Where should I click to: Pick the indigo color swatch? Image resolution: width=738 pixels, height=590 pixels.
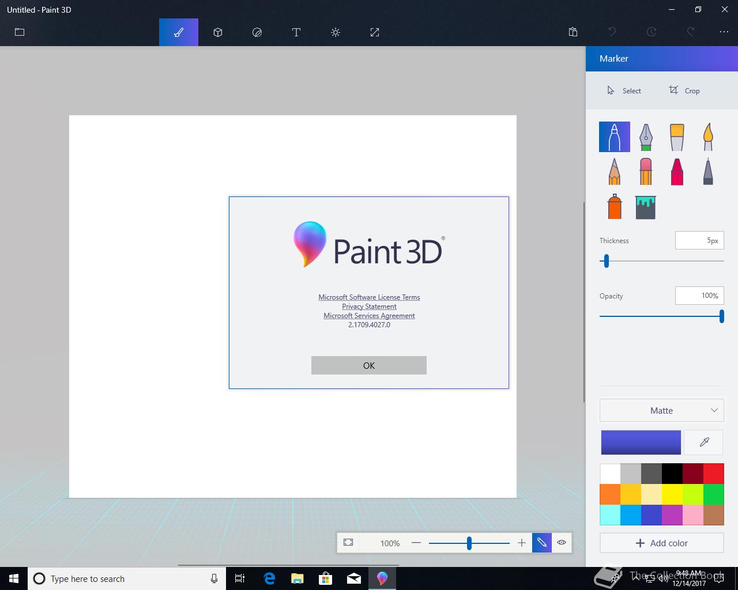click(652, 515)
